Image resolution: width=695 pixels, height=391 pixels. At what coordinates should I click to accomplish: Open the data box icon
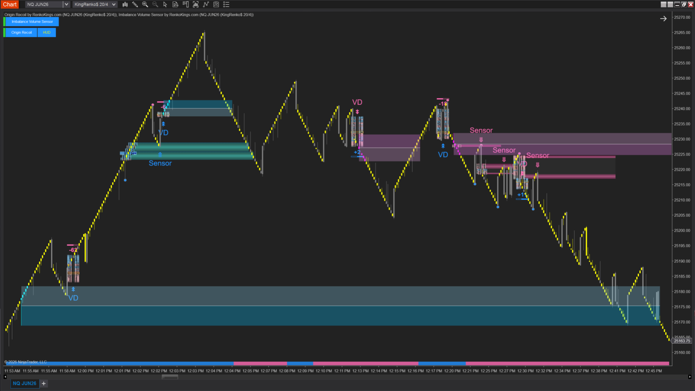(175, 4)
